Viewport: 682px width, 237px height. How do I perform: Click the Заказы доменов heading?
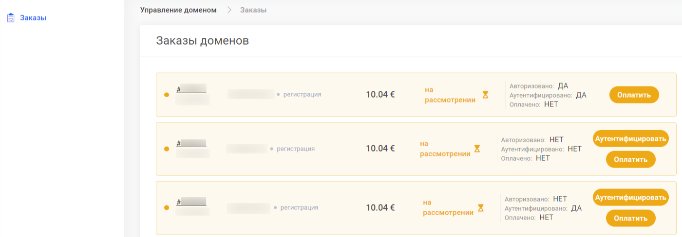tap(202, 41)
